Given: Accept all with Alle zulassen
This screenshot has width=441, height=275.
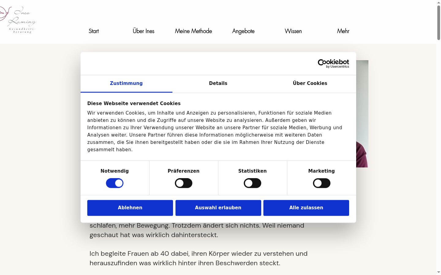Looking at the screenshot, I should tap(306, 208).
